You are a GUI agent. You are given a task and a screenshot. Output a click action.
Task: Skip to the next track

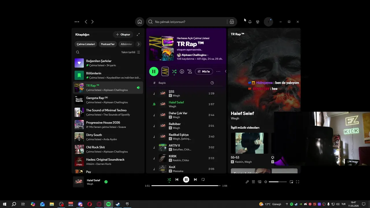(x=195, y=179)
